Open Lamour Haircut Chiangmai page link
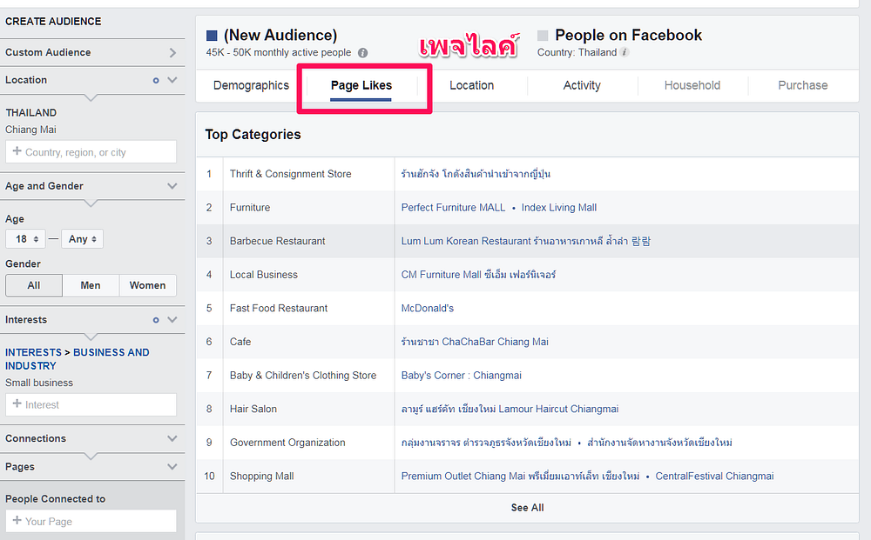 pos(510,409)
